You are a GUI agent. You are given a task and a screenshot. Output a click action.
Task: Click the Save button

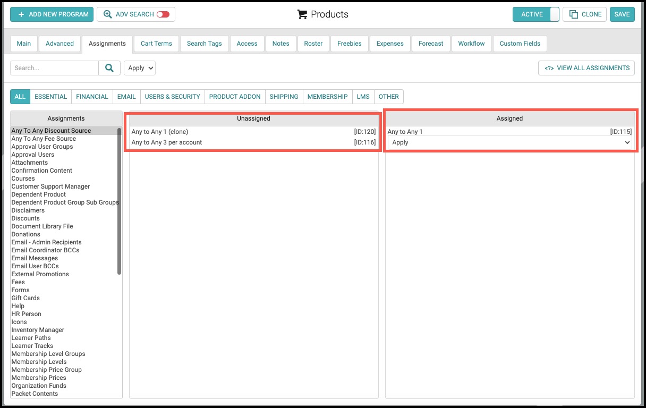point(622,14)
